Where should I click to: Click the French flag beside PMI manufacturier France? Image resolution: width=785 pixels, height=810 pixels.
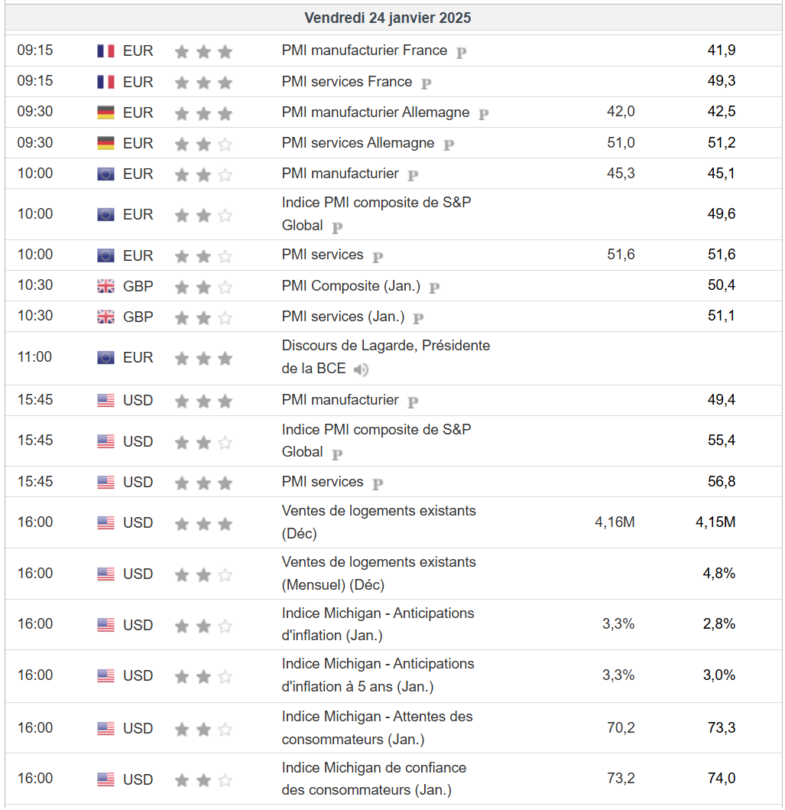(105, 51)
